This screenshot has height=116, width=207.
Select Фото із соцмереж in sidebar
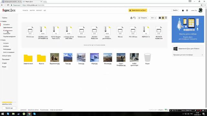tap(9, 52)
